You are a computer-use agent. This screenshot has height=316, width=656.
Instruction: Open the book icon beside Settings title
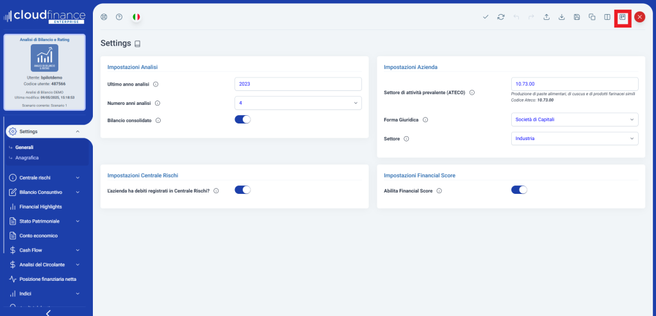138,44
